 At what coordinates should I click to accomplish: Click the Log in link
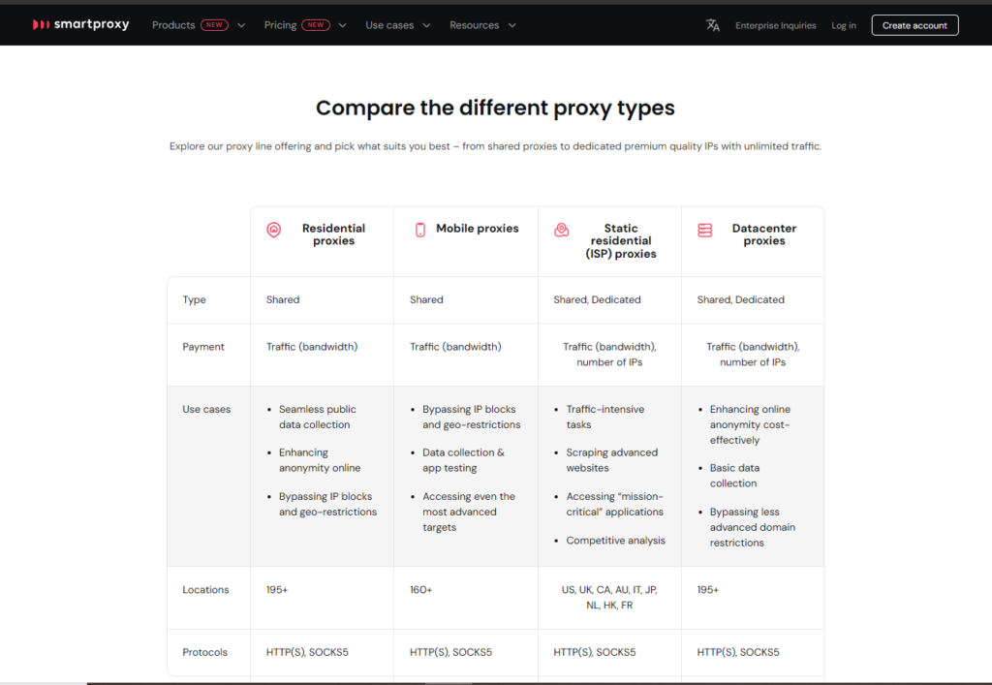click(844, 25)
